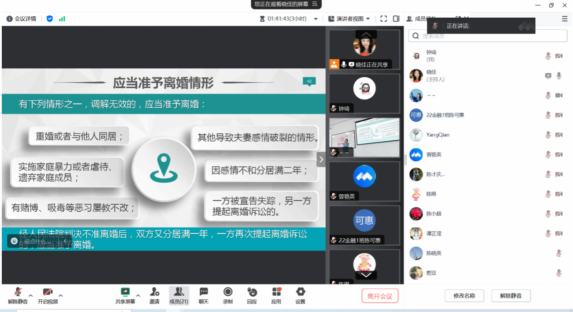Open the hamburger menu in members panel
Viewport: 573px width, 312px height.
pos(564,19)
